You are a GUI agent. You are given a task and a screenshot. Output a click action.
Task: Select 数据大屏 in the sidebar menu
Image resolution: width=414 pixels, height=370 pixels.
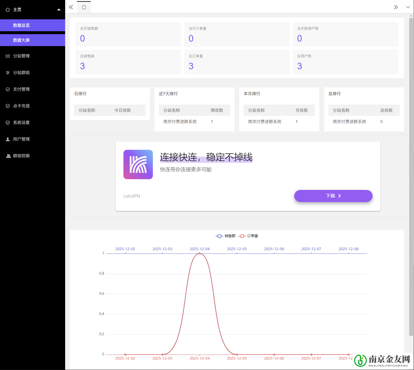pyautogui.click(x=21, y=40)
